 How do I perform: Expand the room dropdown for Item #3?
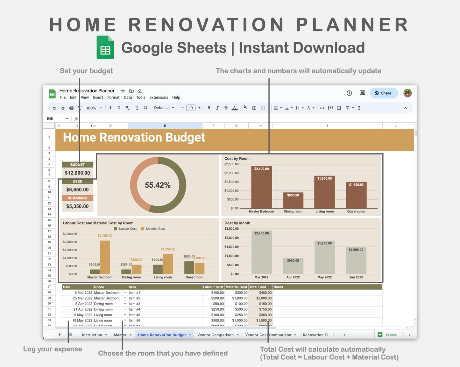[x=125, y=304]
